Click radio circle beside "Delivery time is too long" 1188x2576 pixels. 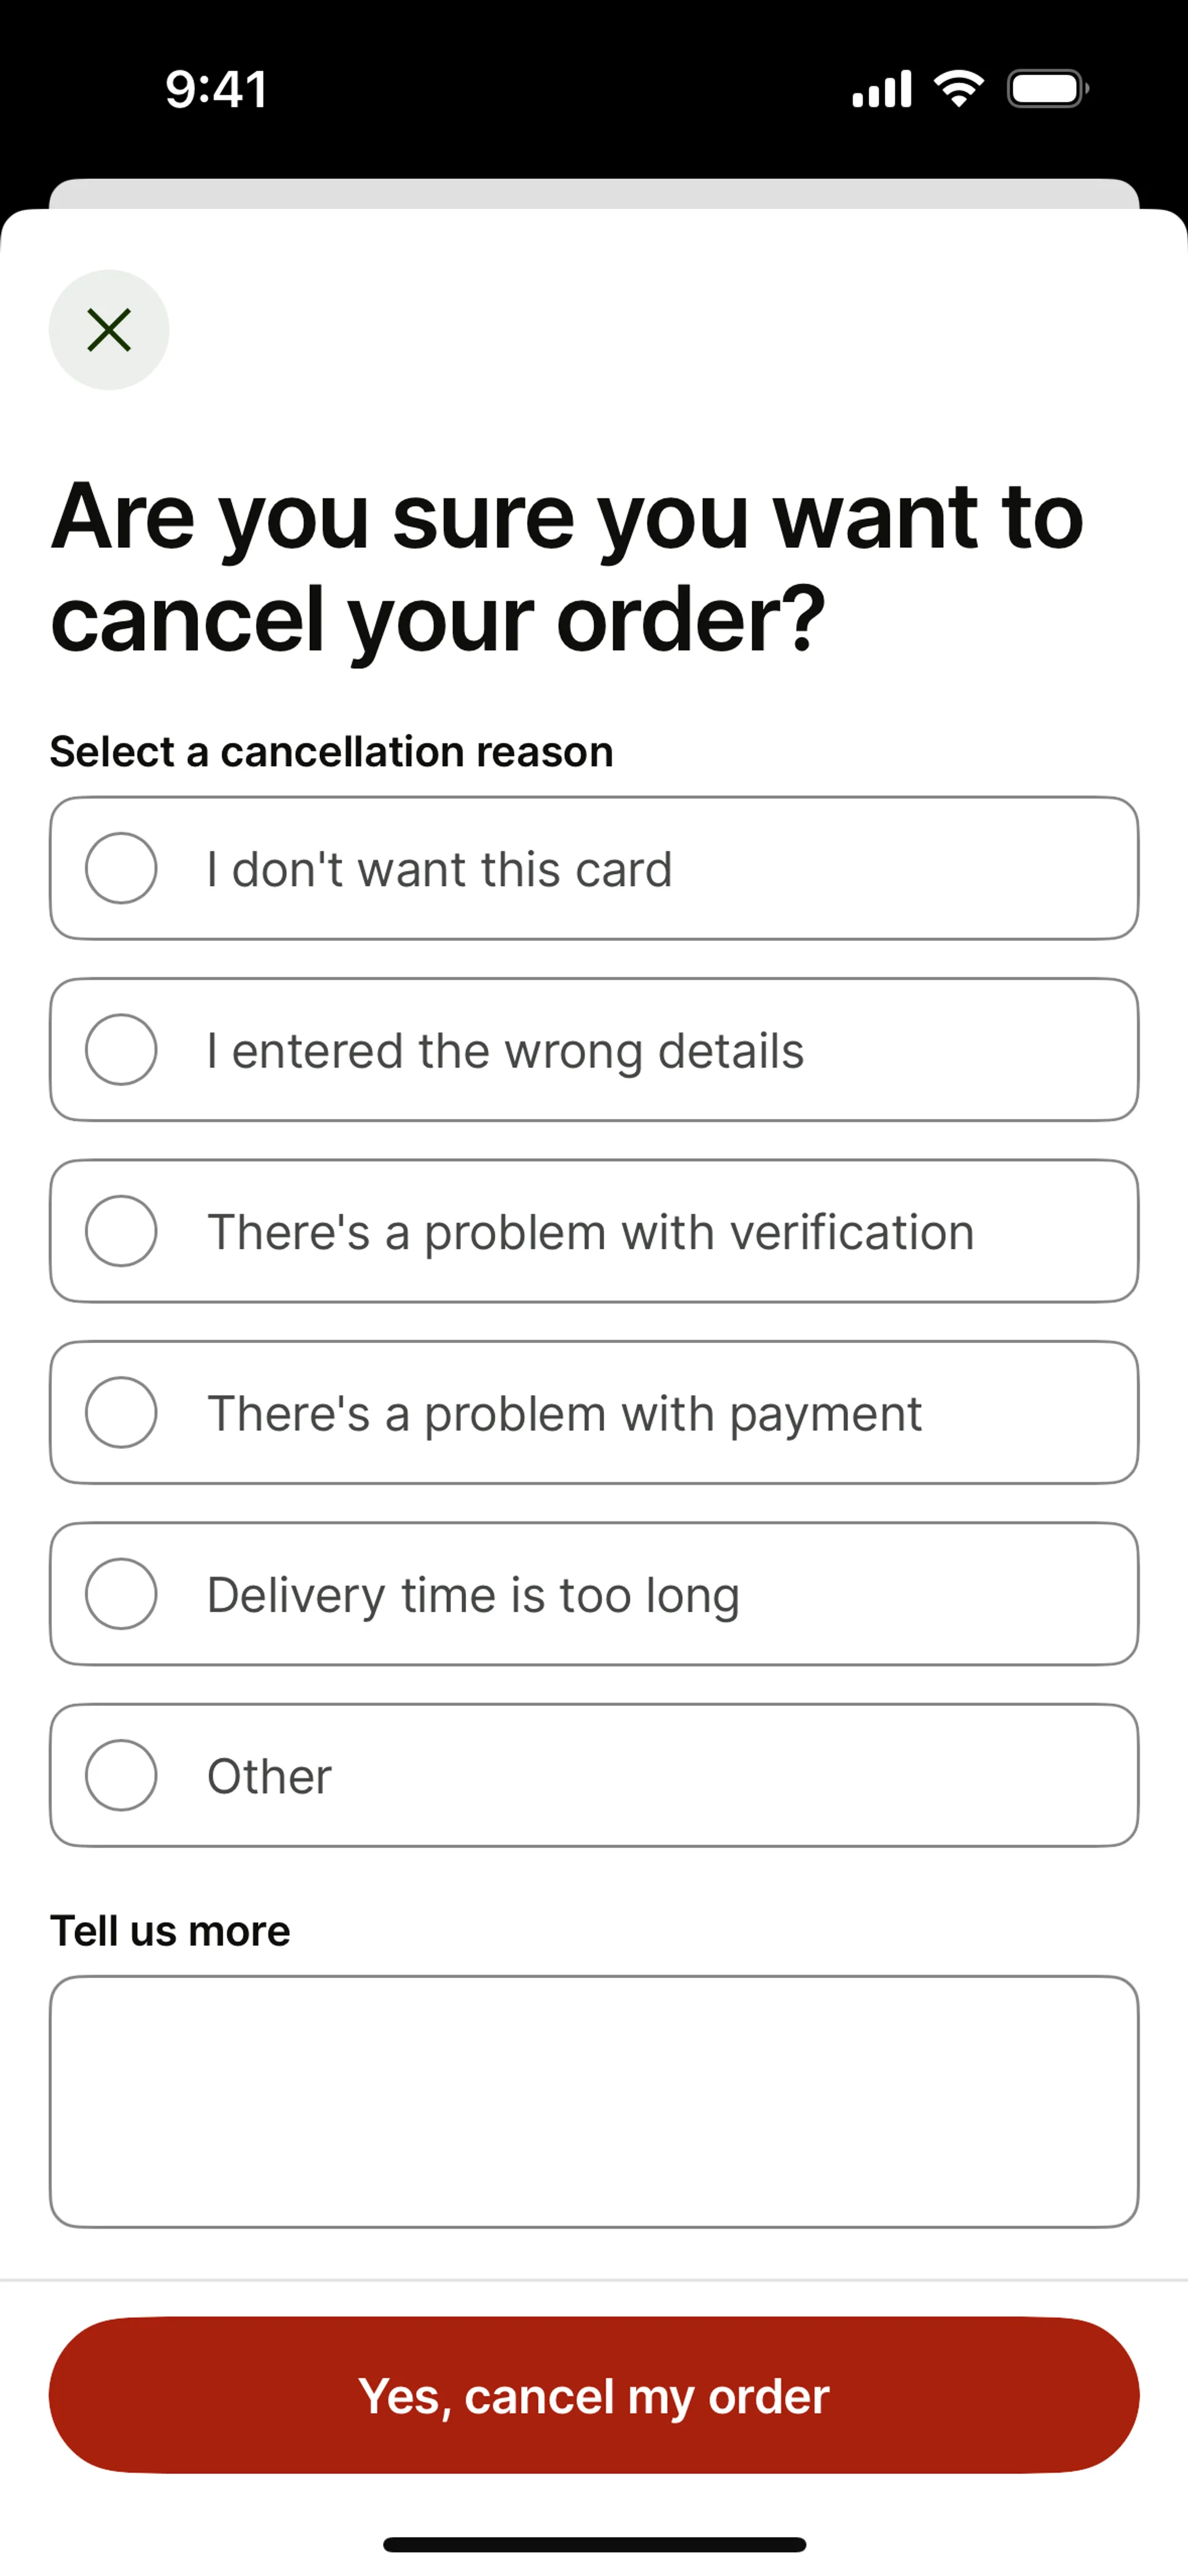[121, 1594]
